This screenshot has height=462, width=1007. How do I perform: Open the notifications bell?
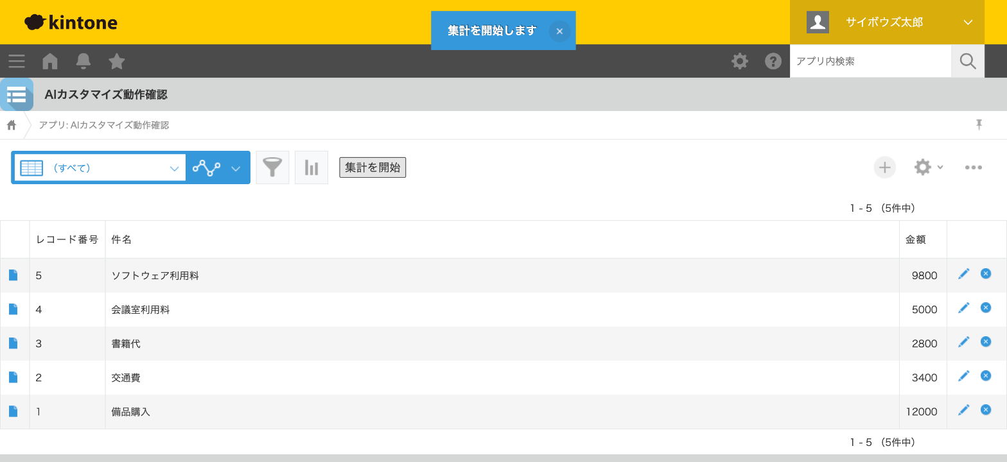(x=83, y=61)
